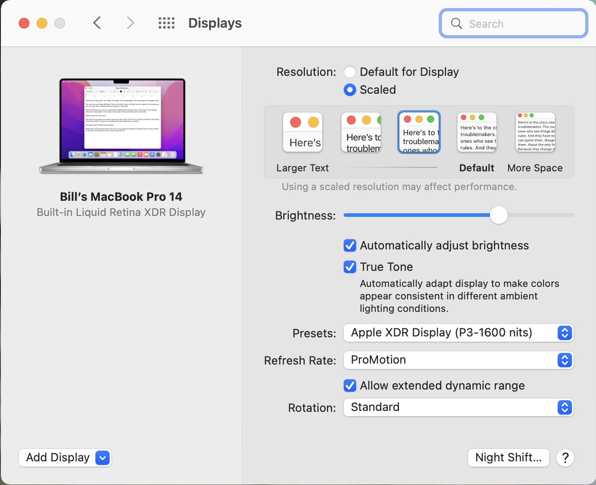596x485 pixels.
Task: Click the bold Default label
Action: coord(477,168)
